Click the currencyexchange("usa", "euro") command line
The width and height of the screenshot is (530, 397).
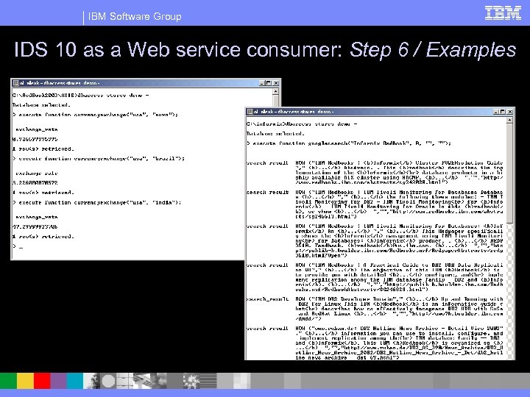[95, 115]
